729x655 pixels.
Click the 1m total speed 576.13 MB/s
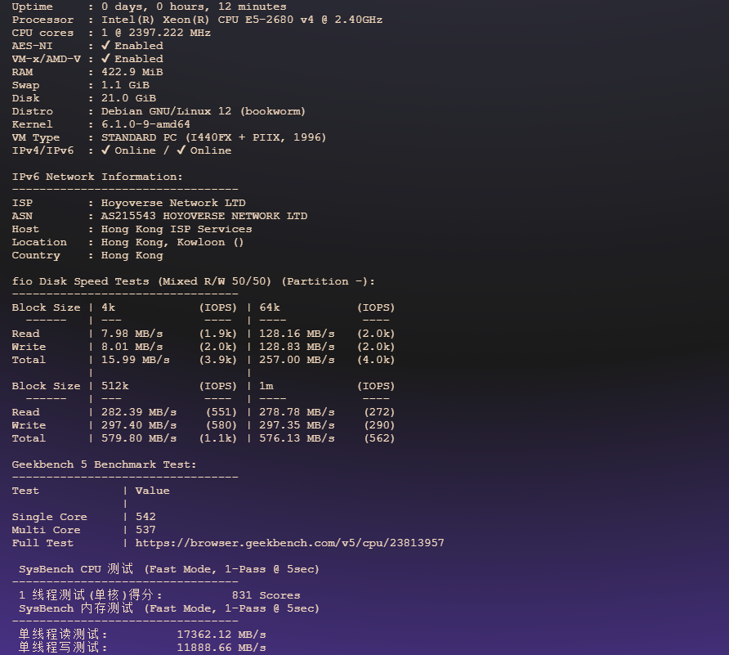point(297,438)
